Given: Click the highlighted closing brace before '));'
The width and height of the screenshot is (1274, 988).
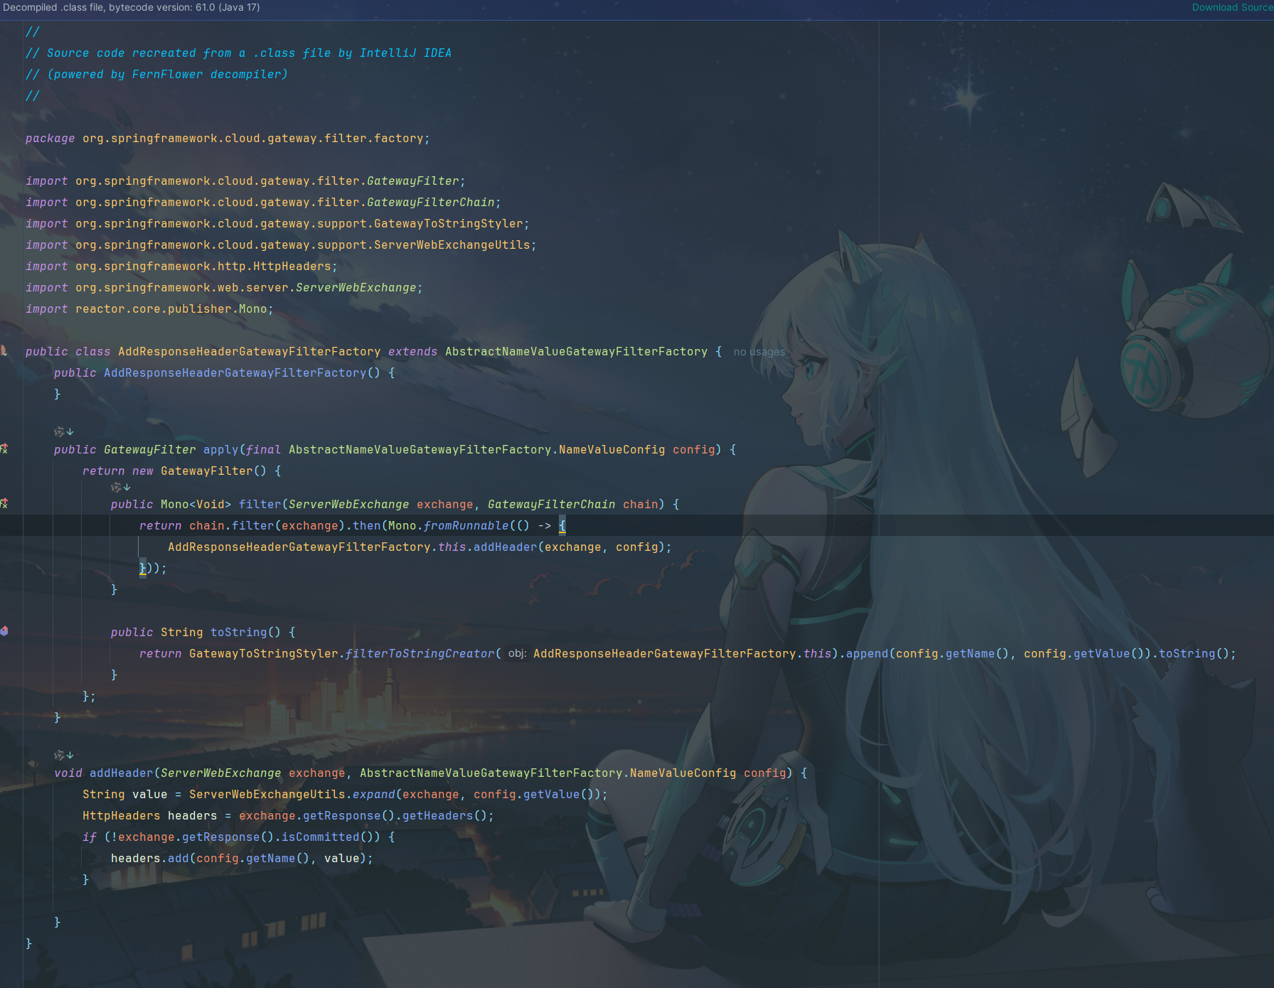Looking at the screenshot, I should pos(143,569).
